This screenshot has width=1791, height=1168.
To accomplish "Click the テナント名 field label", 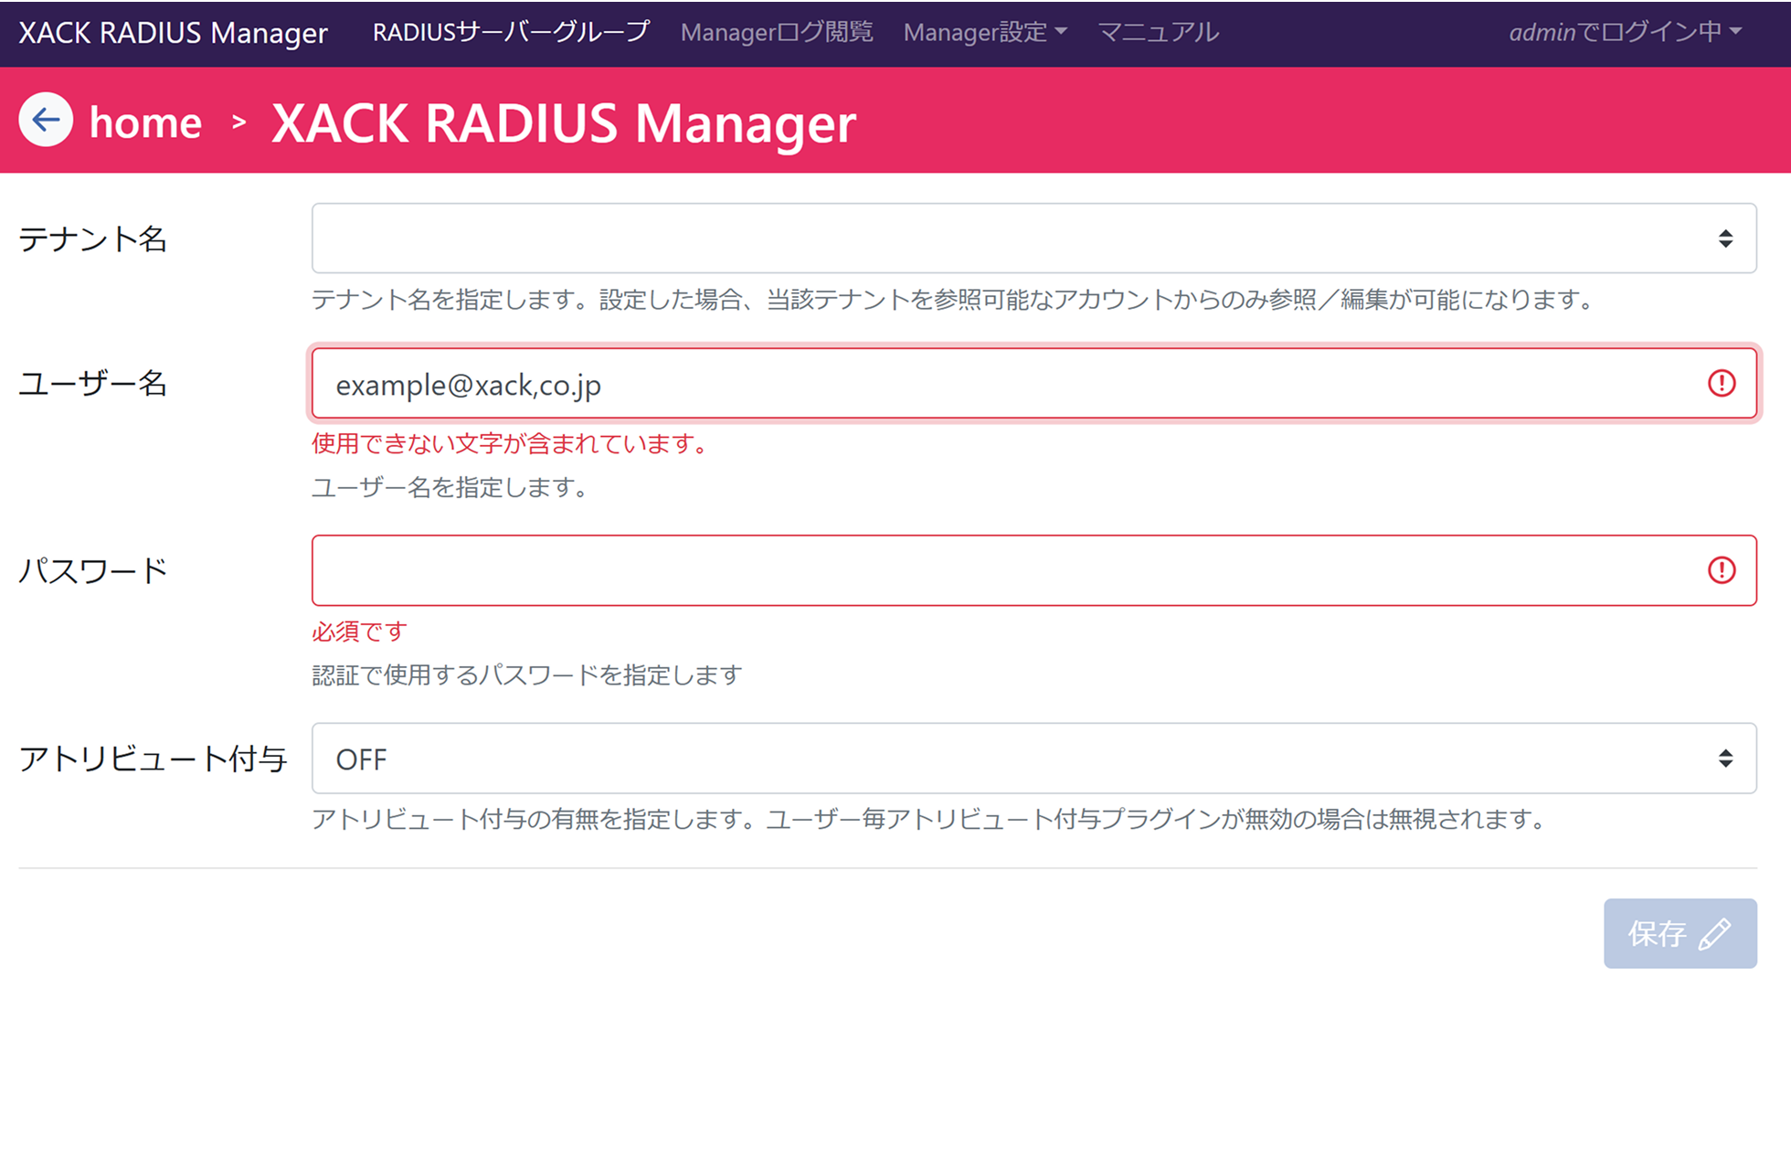I will pyautogui.click(x=93, y=239).
